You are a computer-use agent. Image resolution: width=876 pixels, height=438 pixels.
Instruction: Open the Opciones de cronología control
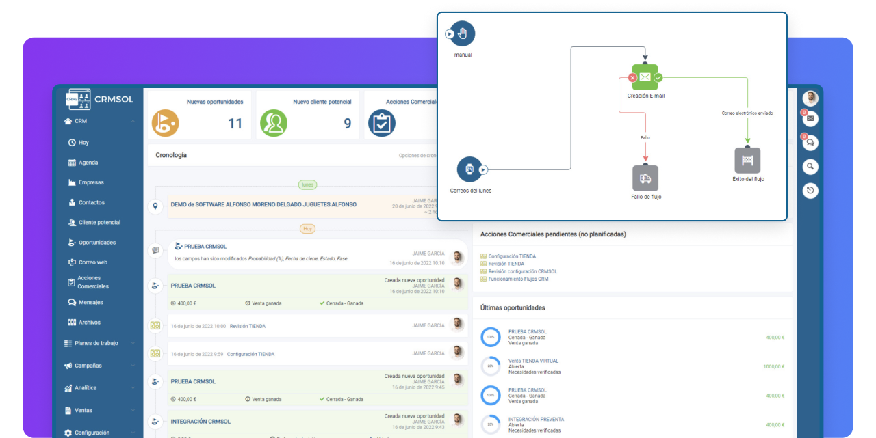417,156
